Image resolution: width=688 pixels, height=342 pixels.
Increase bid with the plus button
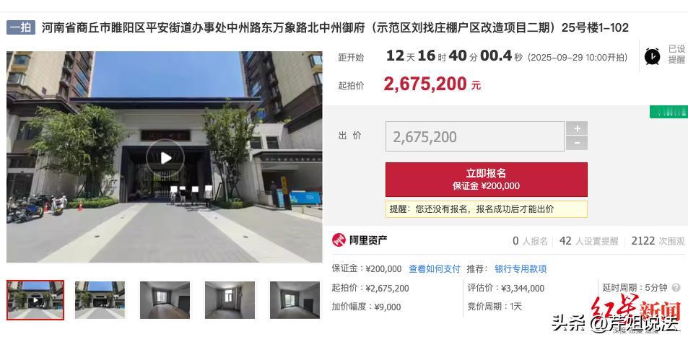[x=577, y=128]
